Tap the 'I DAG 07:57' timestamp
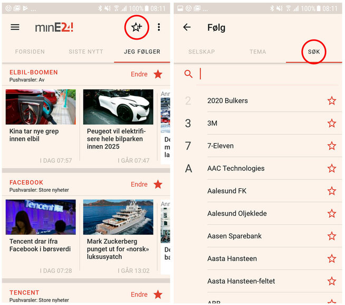Screen dimensions: 345x305 click(56, 161)
